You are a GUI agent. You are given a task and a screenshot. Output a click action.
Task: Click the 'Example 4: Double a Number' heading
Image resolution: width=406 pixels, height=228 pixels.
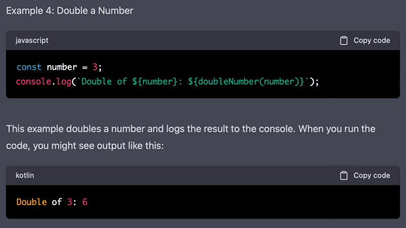(70, 11)
